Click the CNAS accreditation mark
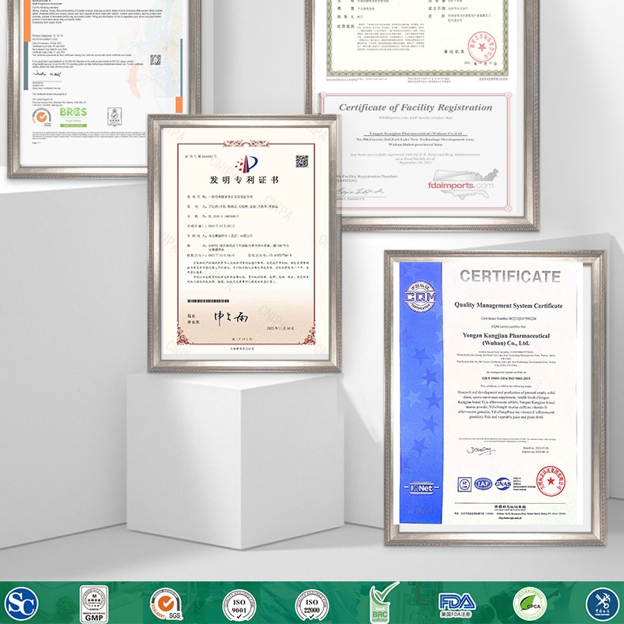The height and width of the screenshot is (624, 624). (503, 483)
